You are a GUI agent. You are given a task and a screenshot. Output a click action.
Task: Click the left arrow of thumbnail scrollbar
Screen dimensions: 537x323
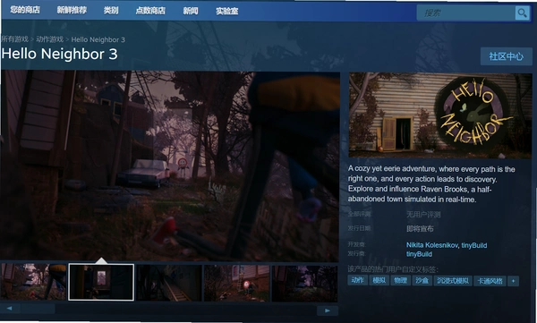click(x=9, y=309)
